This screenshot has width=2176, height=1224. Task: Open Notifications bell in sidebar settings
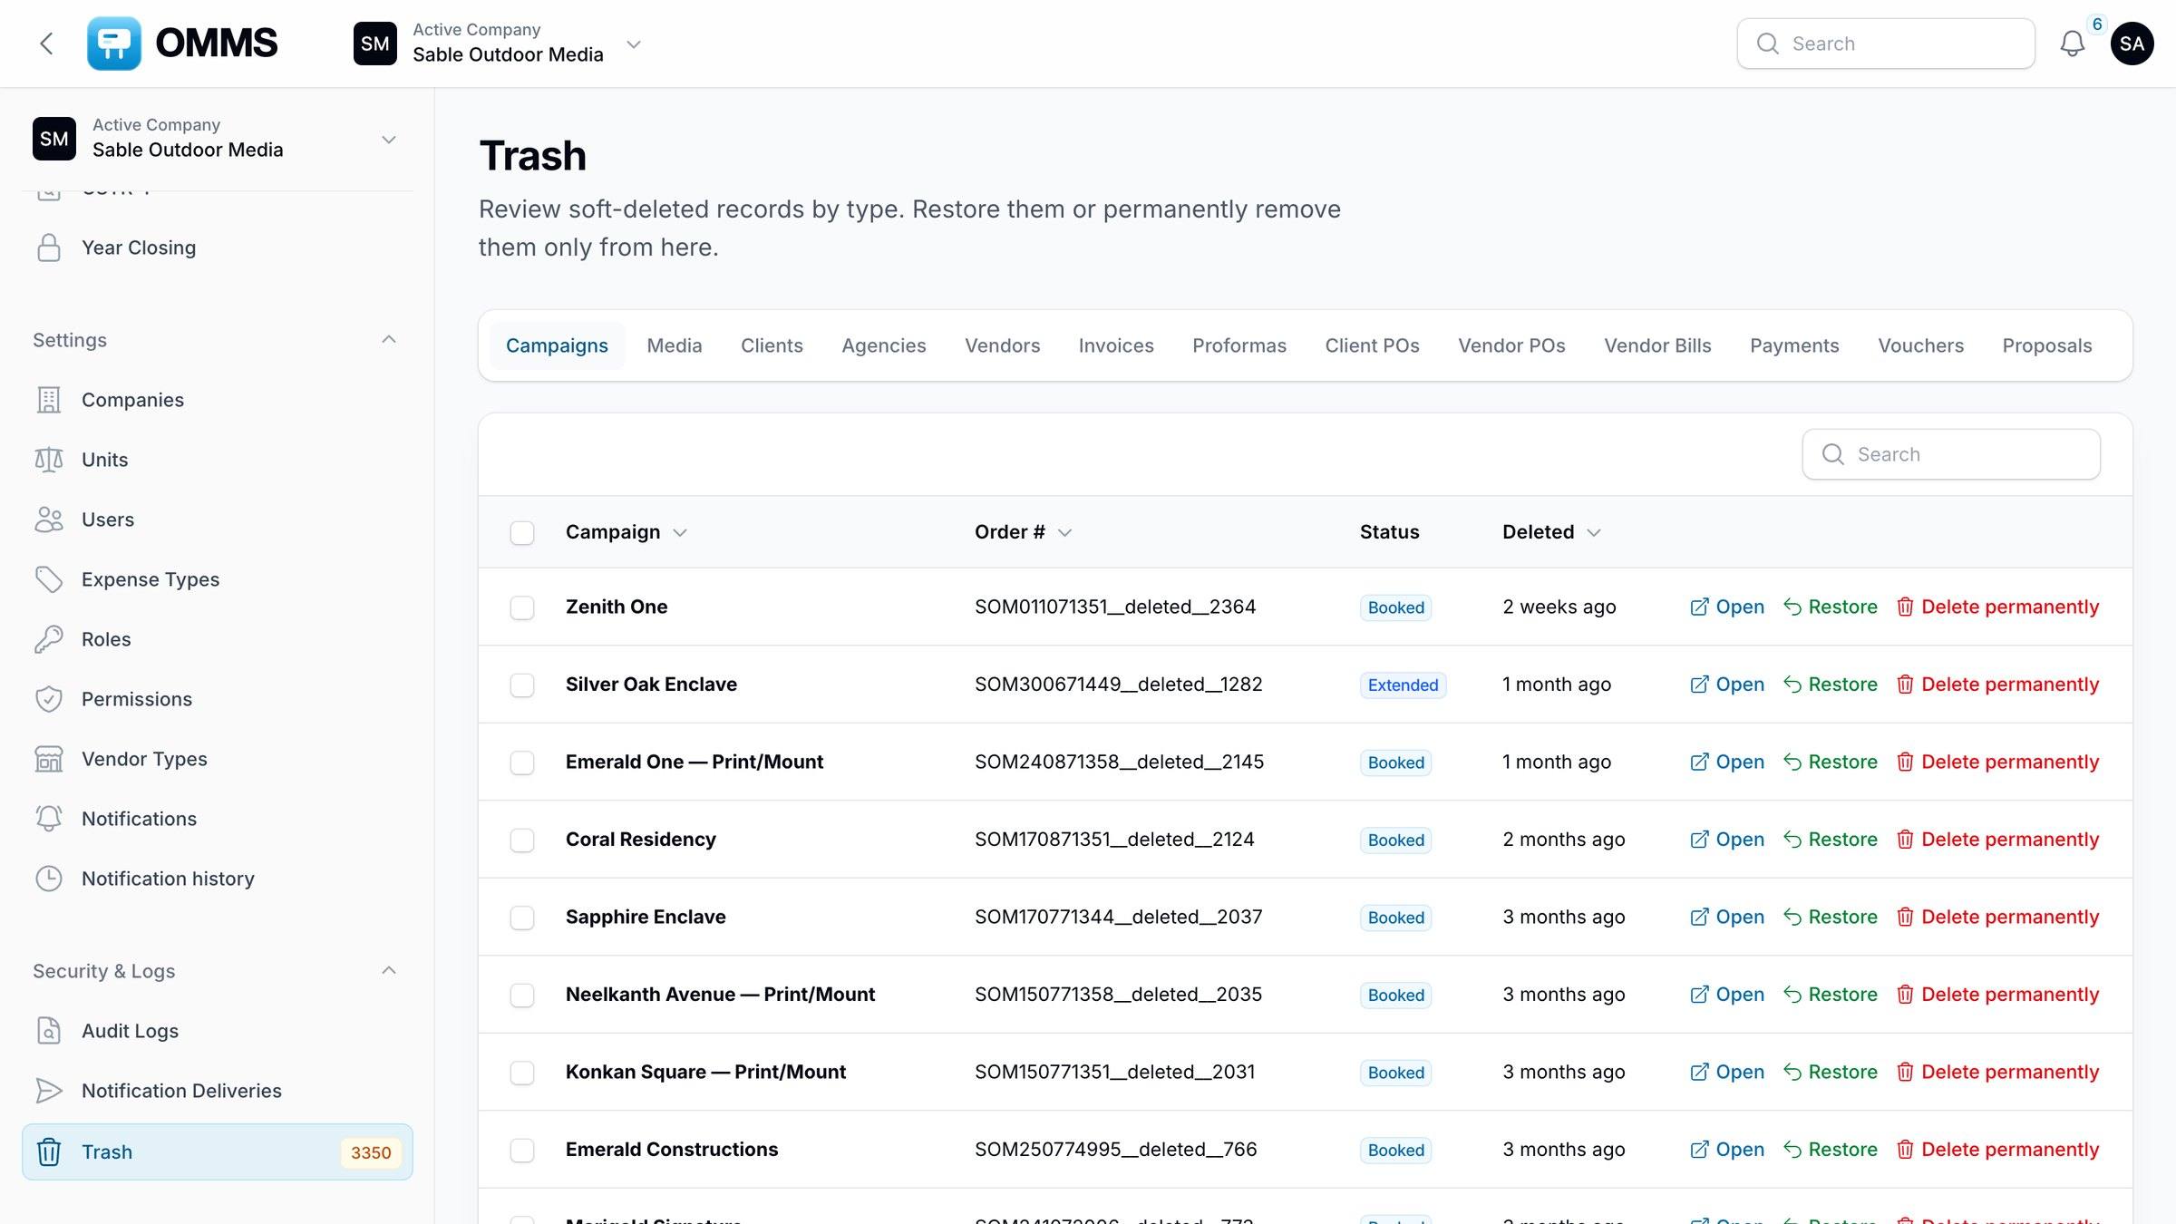[49, 819]
